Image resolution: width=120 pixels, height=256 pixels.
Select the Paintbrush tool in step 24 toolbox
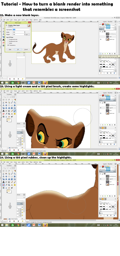(x=15, y=182)
